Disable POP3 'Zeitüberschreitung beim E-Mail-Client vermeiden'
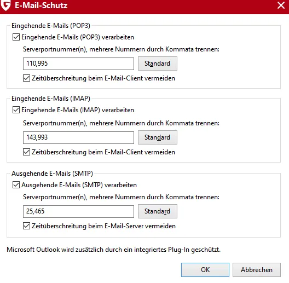 coord(26,78)
